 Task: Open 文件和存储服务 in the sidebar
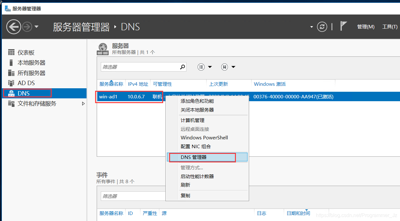pos(37,103)
